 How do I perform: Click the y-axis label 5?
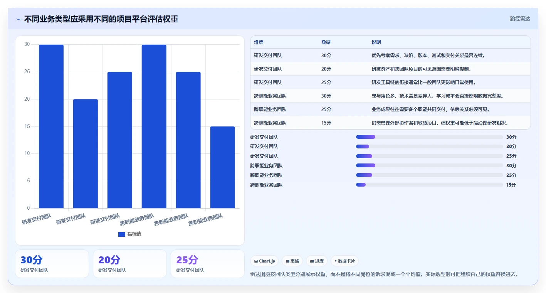pos(28,181)
